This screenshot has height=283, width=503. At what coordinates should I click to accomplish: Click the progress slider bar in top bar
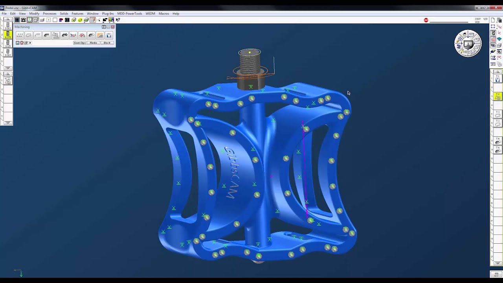[x=449, y=22]
